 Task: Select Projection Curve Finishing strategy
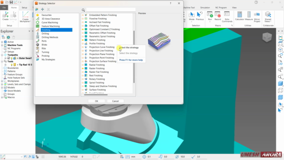click(102, 47)
